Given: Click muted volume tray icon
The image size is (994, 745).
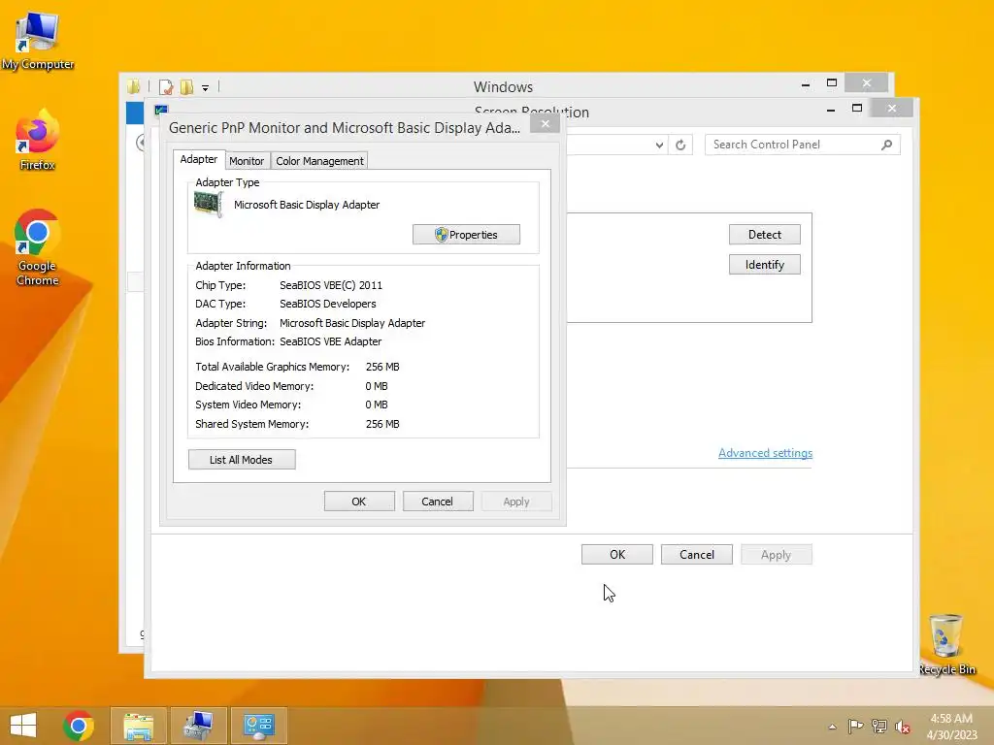Looking at the screenshot, I should coord(903,726).
